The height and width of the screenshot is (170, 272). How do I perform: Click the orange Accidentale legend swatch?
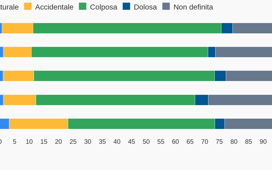click(28, 6)
